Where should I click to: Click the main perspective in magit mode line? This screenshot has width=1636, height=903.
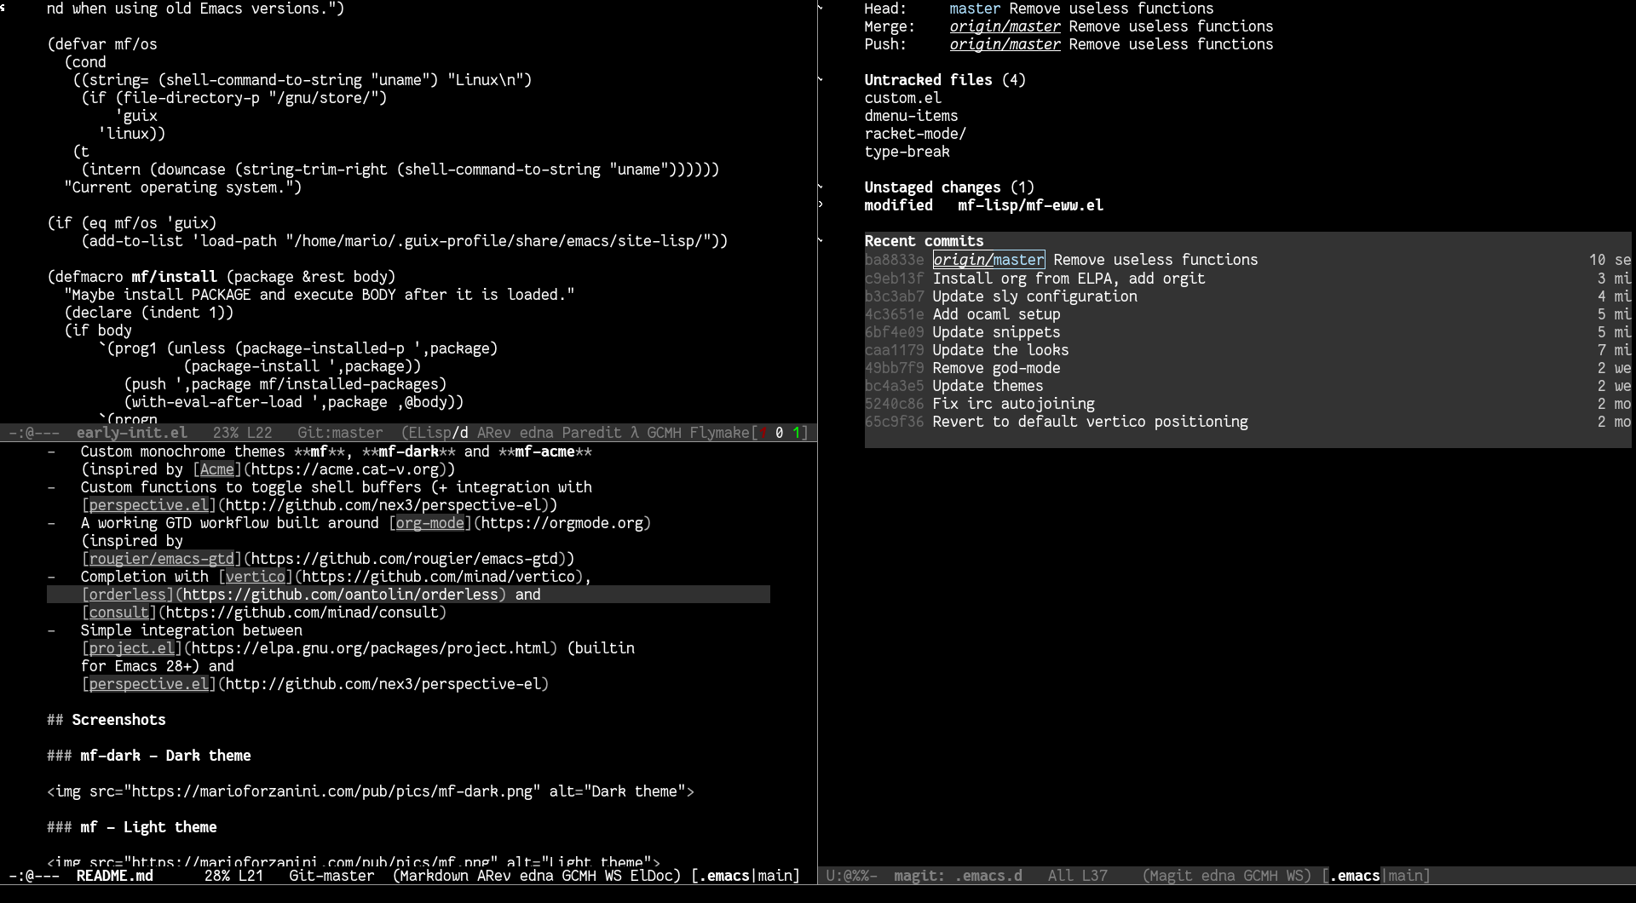pyautogui.click(x=1405, y=876)
